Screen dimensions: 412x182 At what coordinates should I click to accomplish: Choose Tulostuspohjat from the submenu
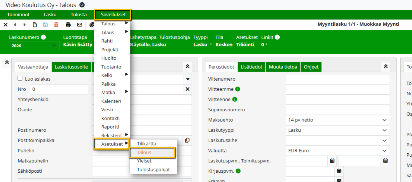coord(153,170)
